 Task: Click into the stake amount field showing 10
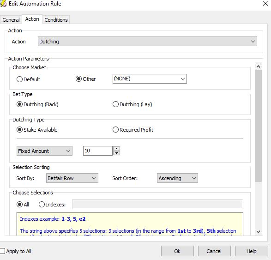coord(98,151)
